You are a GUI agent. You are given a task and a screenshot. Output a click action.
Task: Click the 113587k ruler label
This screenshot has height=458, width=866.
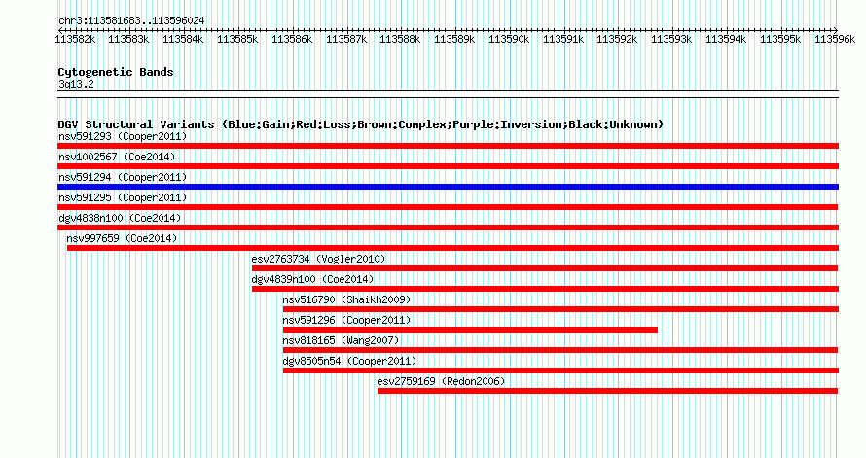346,39
